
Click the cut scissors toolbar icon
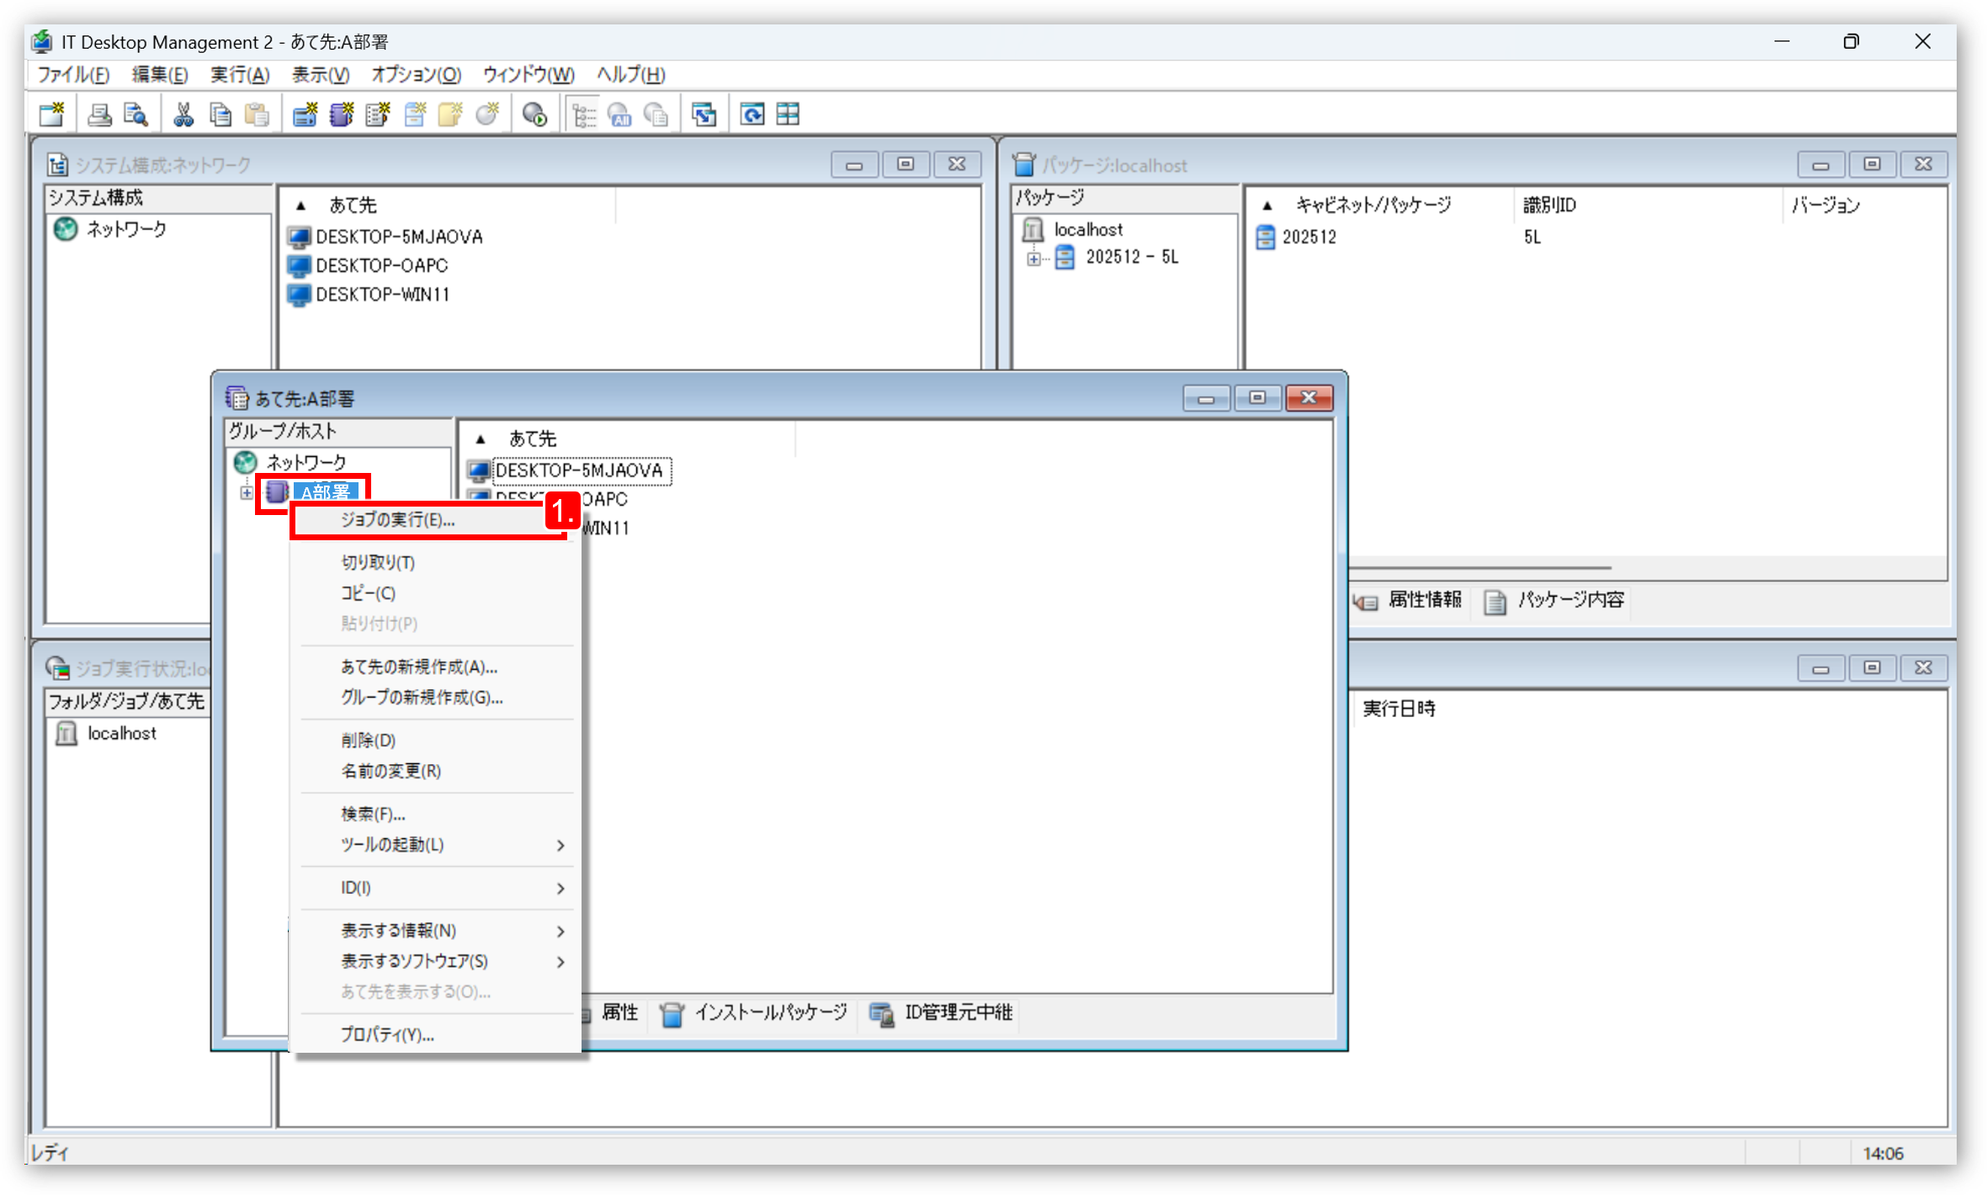coord(183,114)
